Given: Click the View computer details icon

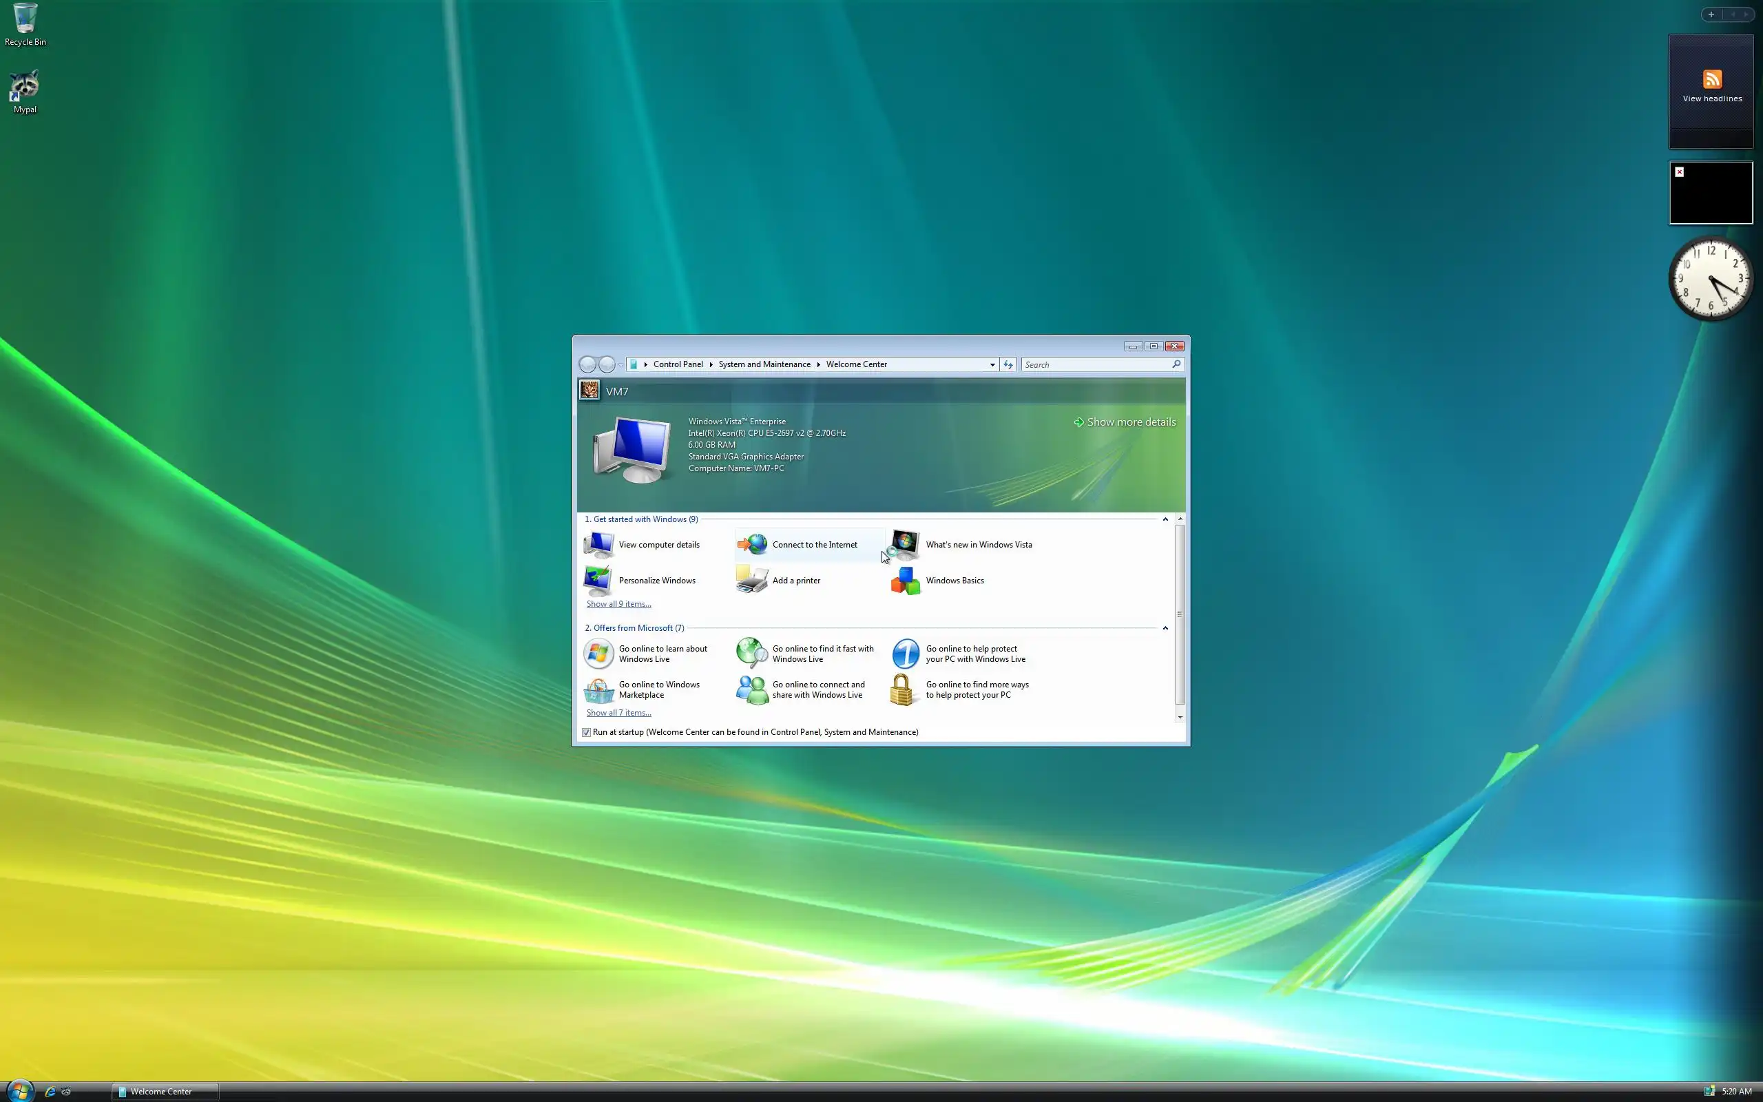Looking at the screenshot, I should tap(598, 544).
